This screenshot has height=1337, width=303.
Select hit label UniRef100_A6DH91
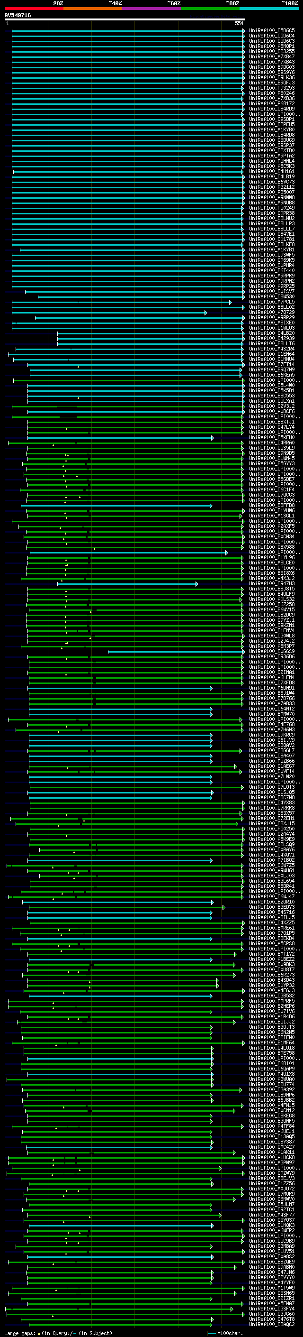coord(272,688)
